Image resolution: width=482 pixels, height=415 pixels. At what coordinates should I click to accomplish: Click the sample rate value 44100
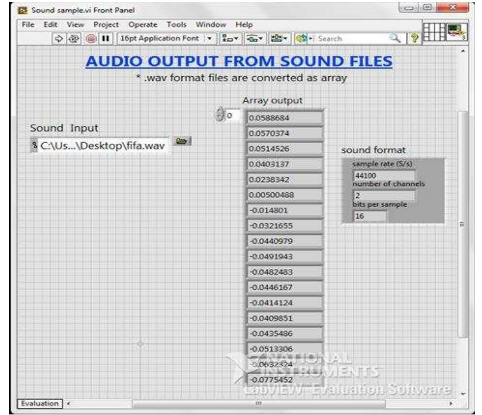coord(384,176)
